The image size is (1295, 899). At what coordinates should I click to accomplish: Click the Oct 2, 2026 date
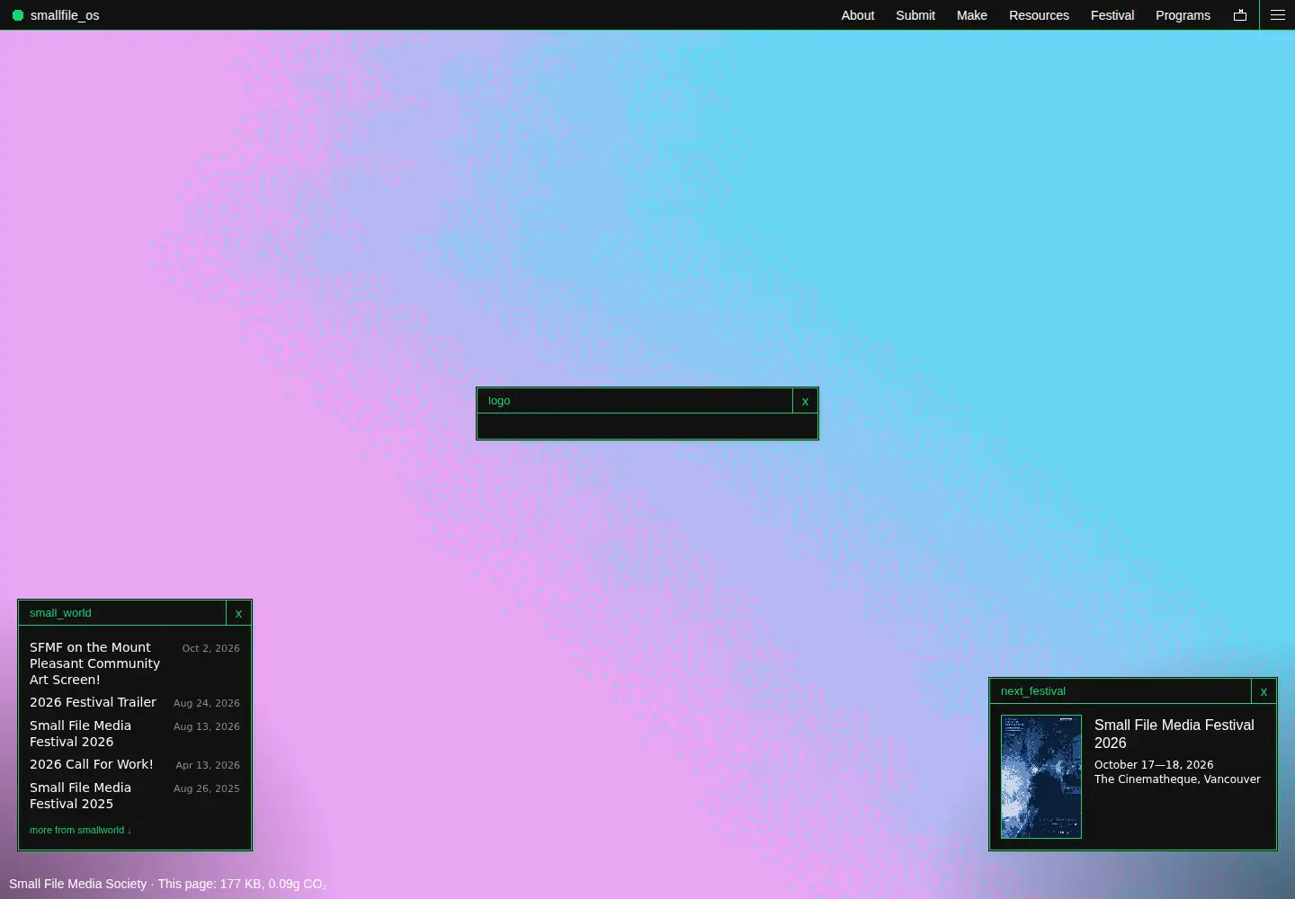(210, 648)
